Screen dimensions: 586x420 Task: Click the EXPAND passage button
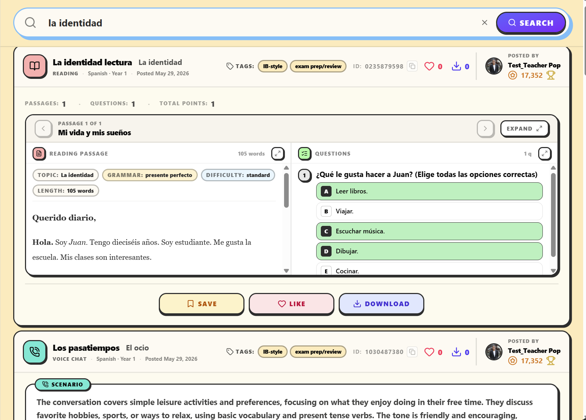click(x=524, y=129)
